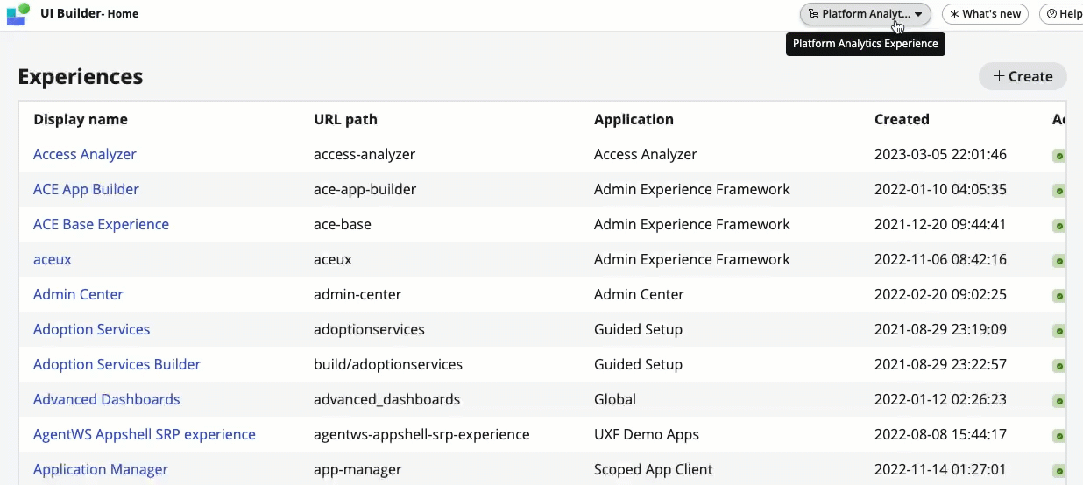Open the Application Manager link
1083x485 pixels.
(101, 469)
